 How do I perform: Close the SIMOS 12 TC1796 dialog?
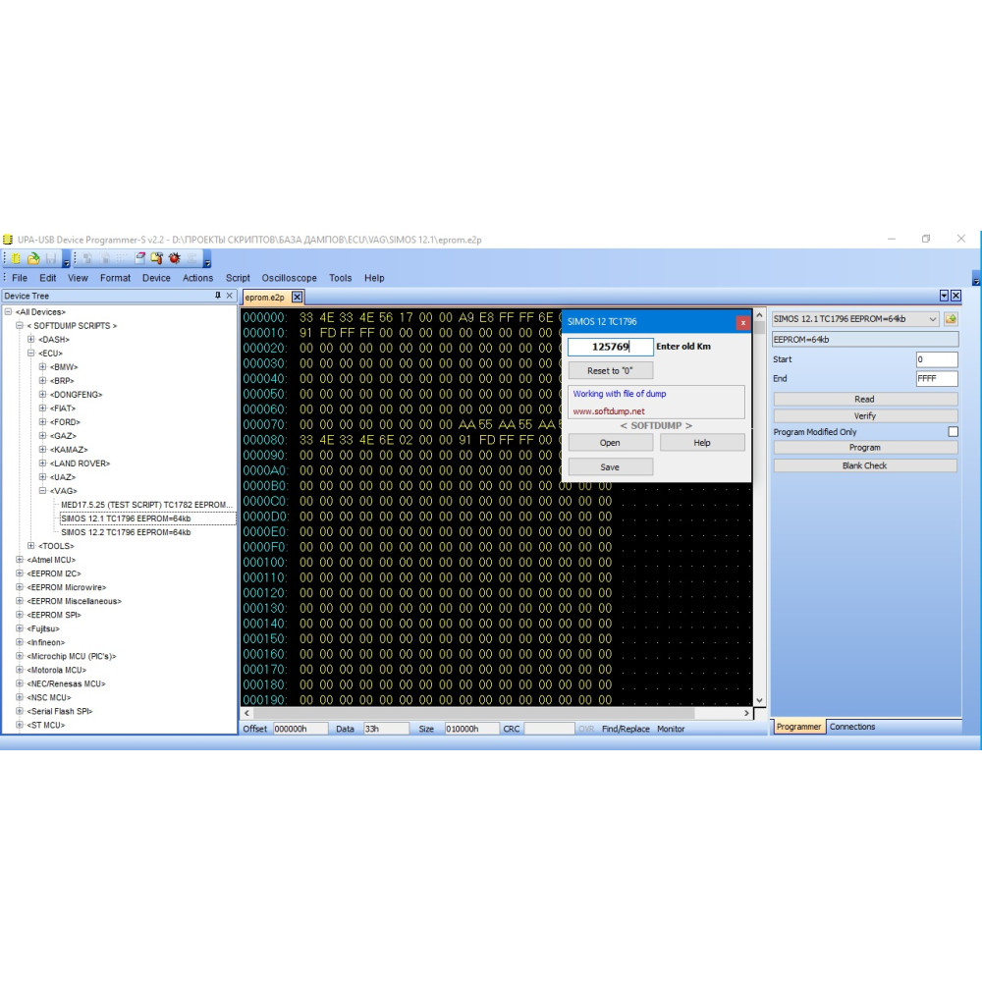coord(742,322)
